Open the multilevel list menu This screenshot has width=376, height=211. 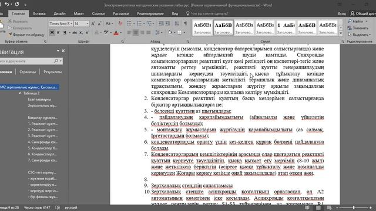tap(149, 23)
